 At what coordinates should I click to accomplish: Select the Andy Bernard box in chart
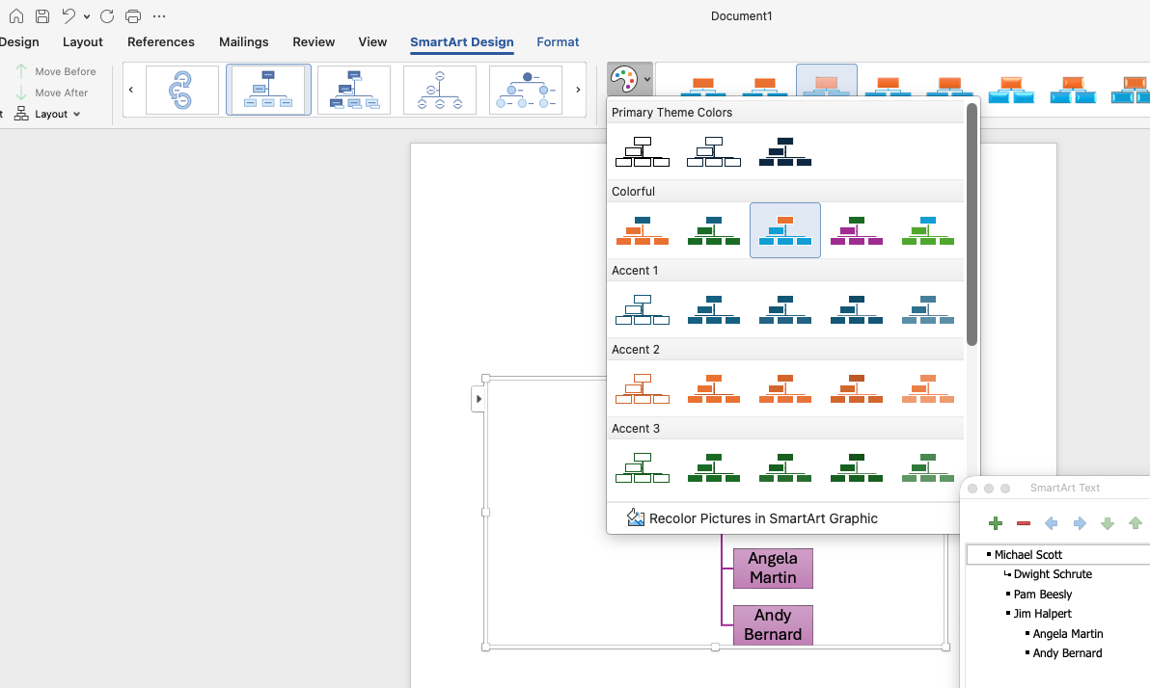point(773,625)
